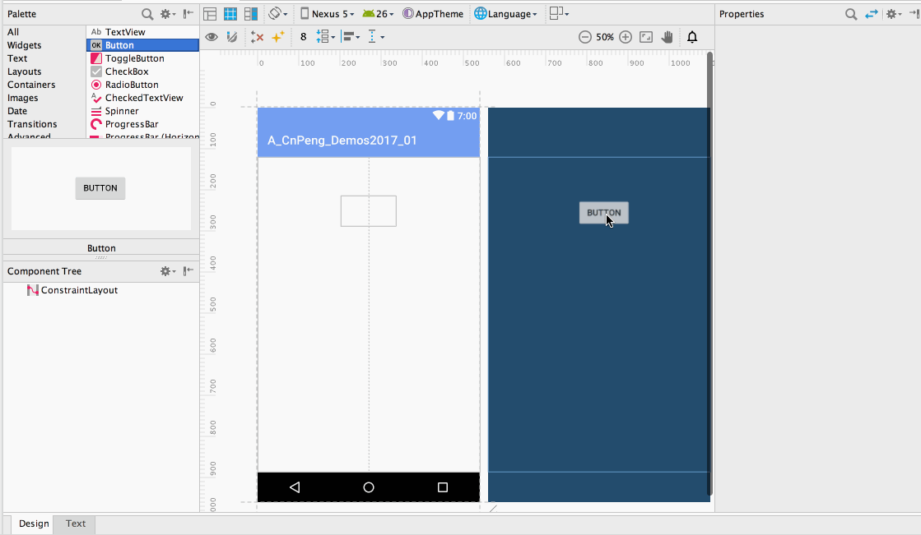Open the screen orientation dropdown
Screen dimensions: 921x535
pyautogui.click(x=278, y=13)
